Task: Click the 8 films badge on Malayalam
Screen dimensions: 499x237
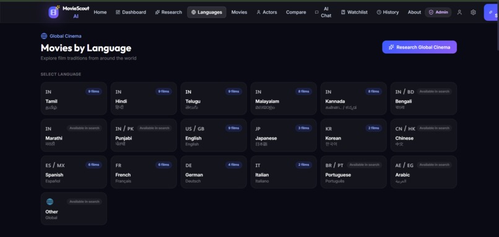Action: coord(303,92)
